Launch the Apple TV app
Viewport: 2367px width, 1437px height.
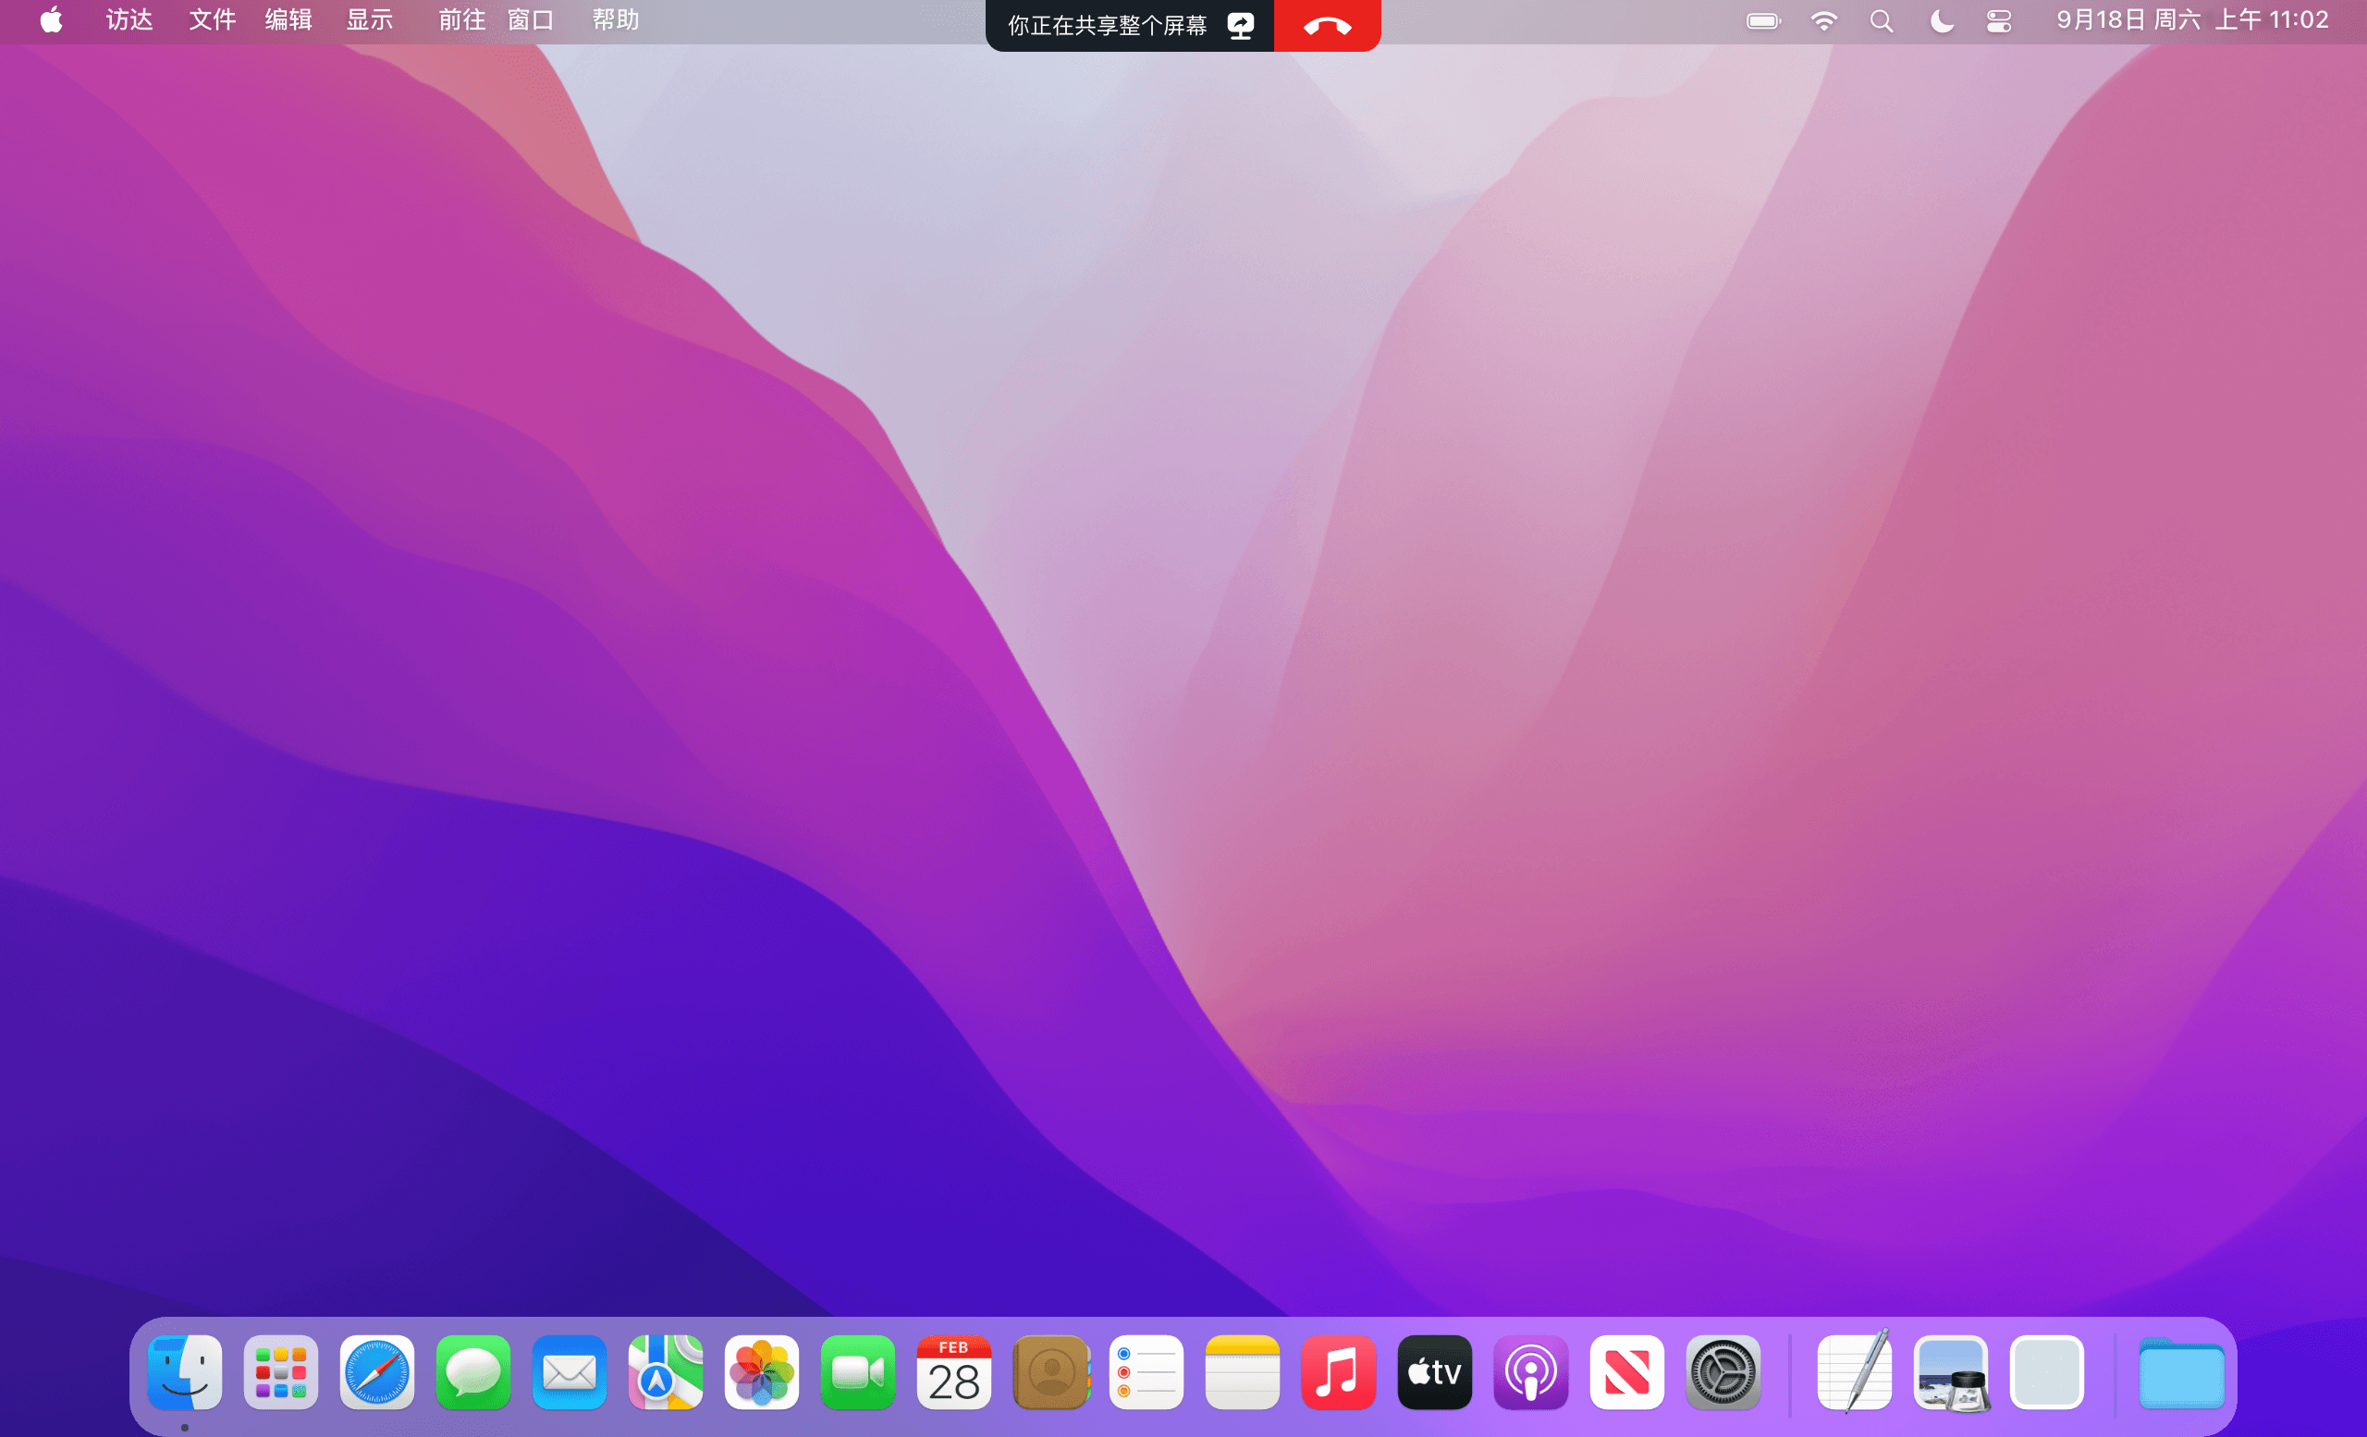[1434, 1371]
